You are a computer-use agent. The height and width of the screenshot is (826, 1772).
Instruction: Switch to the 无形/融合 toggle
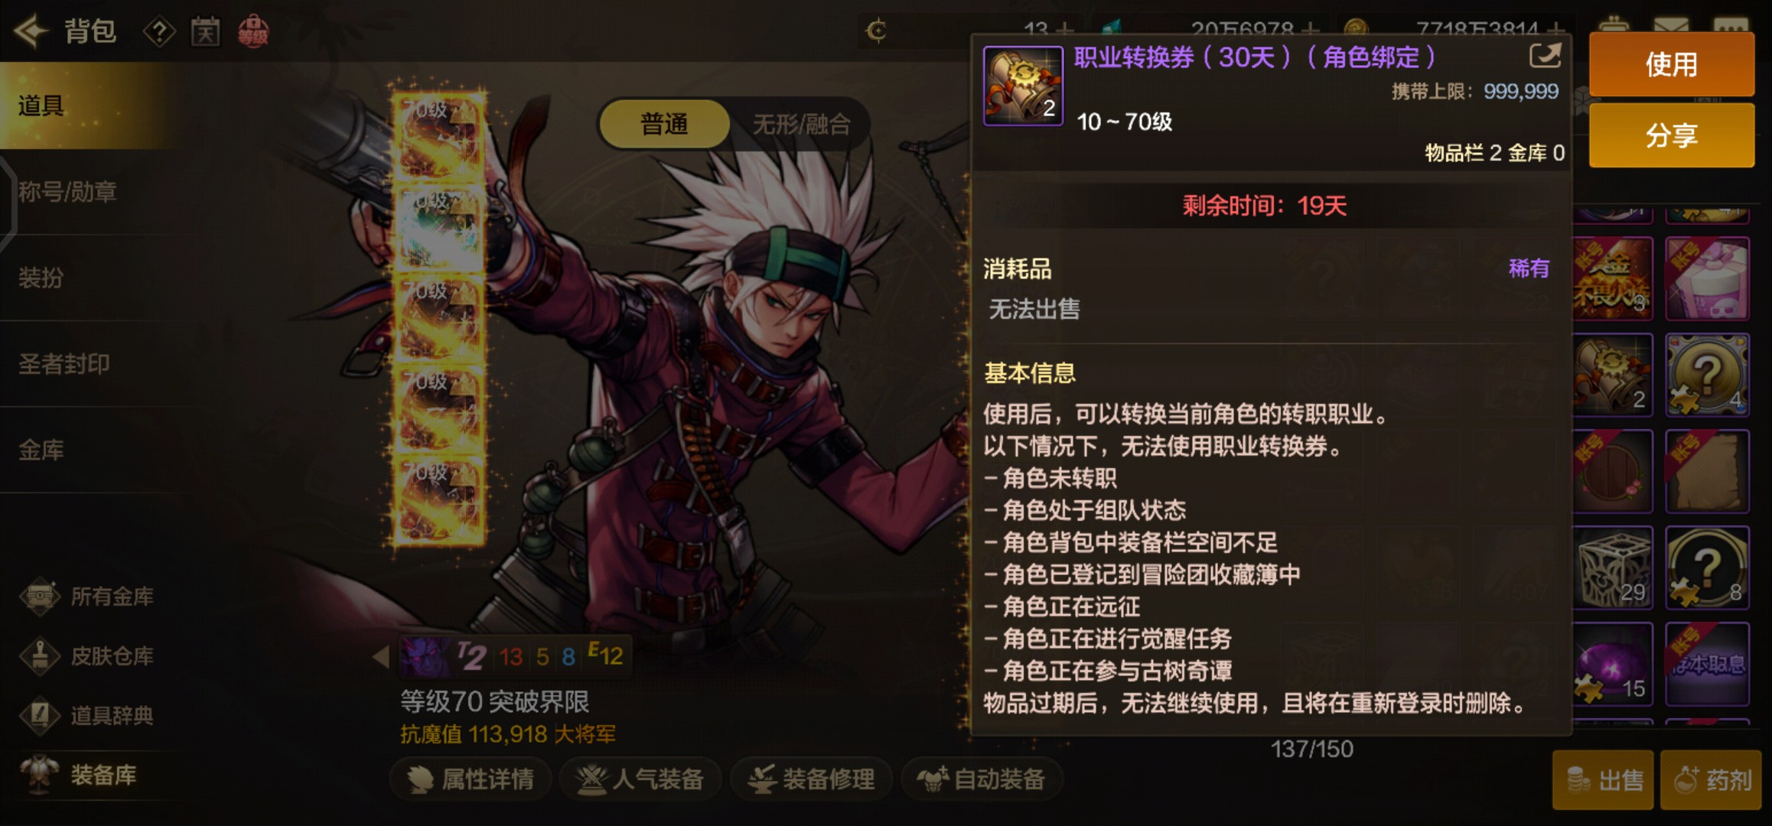point(801,124)
